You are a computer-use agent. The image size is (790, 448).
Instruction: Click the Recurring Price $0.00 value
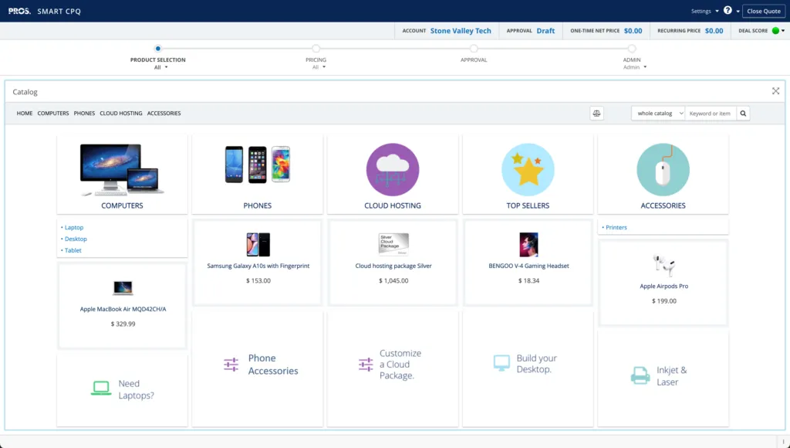(714, 31)
